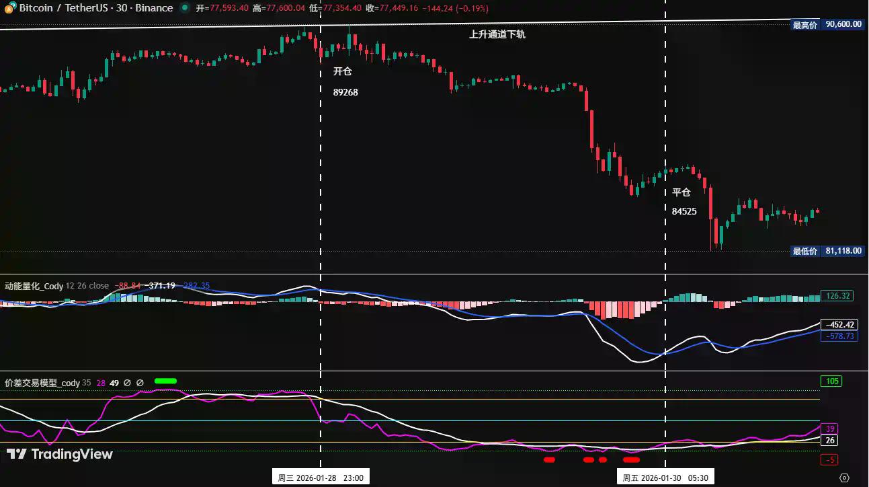Screen dimensions: 869x487
Task: Select the 平仓 84525 text annotation
Action: [x=684, y=201]
